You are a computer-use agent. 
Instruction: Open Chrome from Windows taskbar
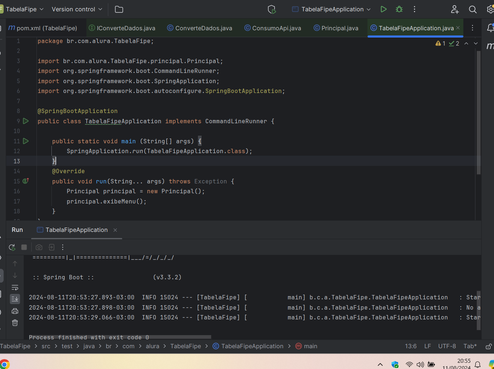(x=4, y=364)
